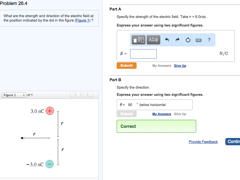Click the question mark help icon
Image resolution: width=240 pixels, height=180 pixels.
coord(209,40)
